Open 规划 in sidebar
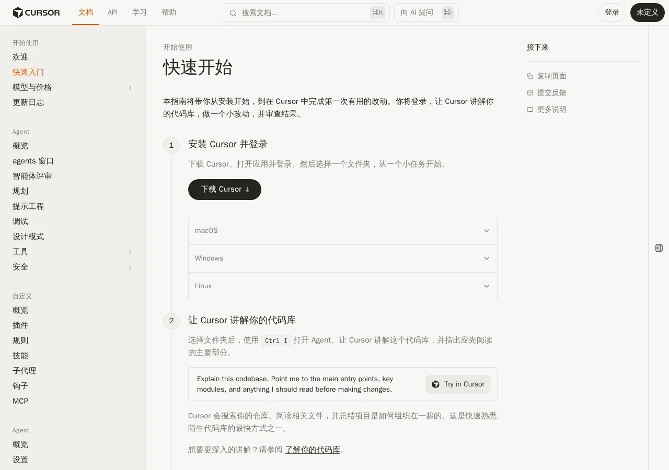This screenshot has width=669, height=470. 20,192
